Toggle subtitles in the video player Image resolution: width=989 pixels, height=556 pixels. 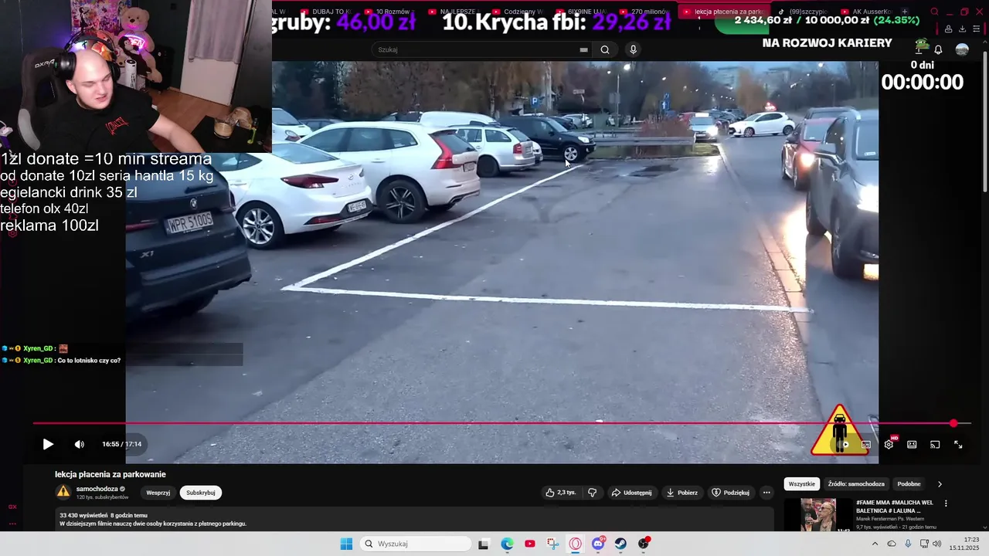click(866, 444)
